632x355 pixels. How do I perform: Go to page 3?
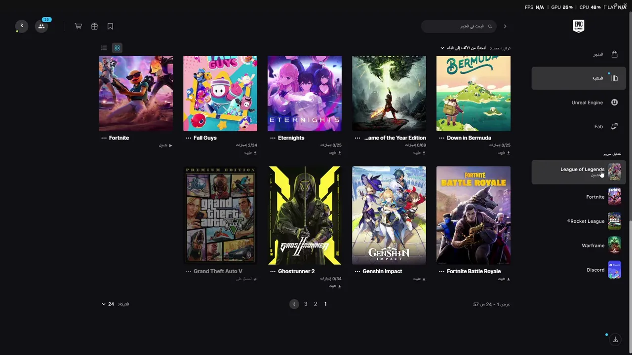click(306, 304)
